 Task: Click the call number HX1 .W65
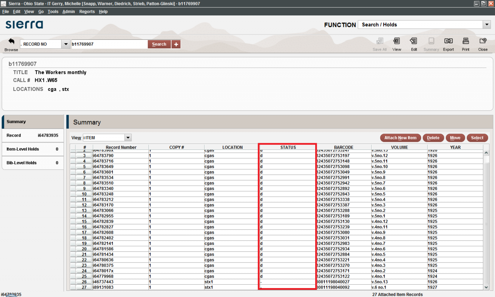[x=46, y=80]
